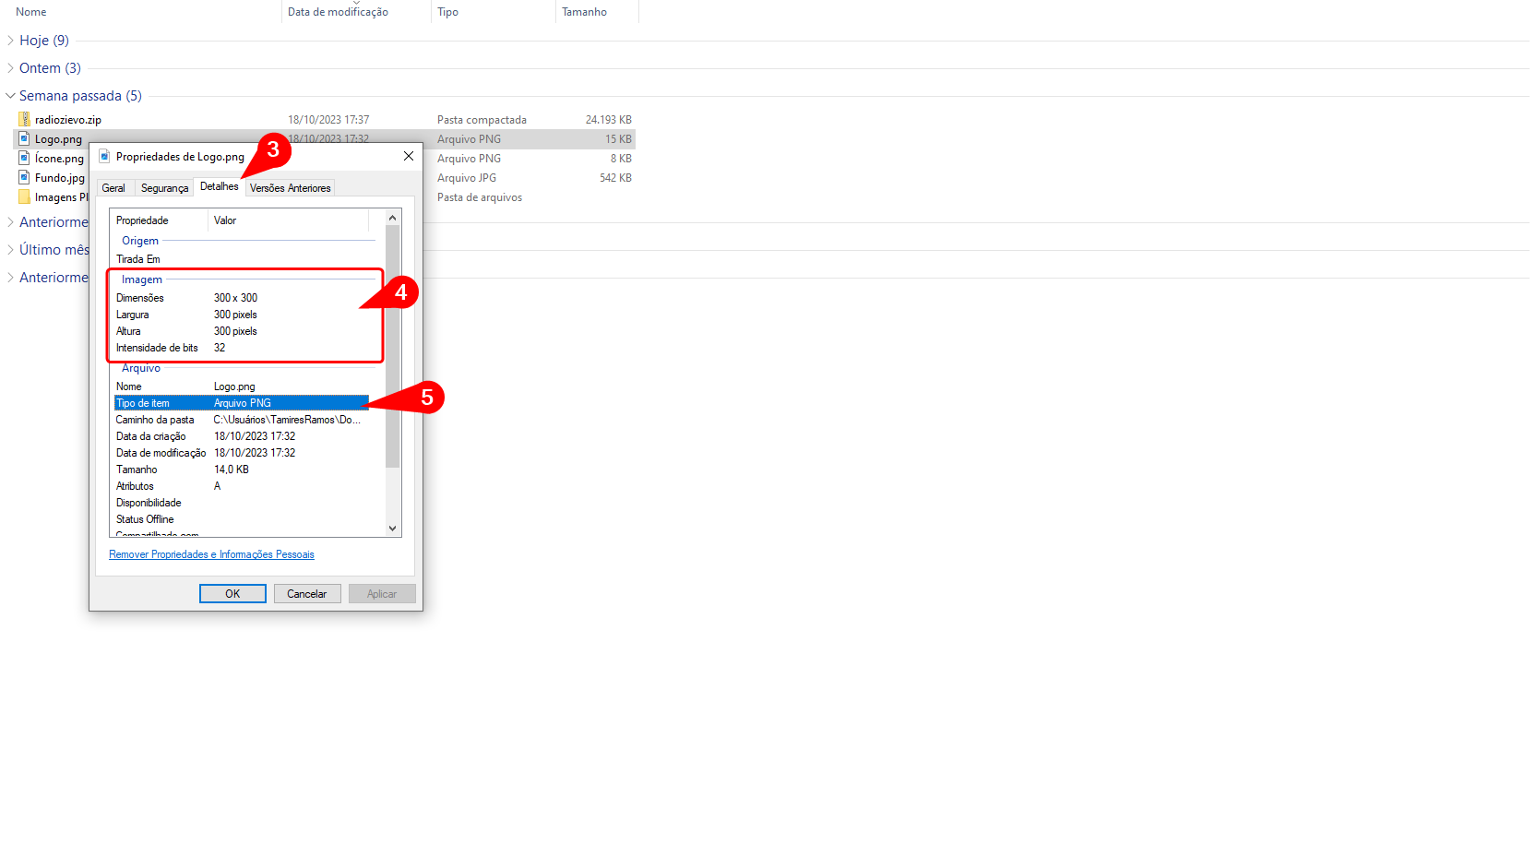Expand the Hoje (9) group
This screenshot has height=856, width=1536.
point(10,41)
